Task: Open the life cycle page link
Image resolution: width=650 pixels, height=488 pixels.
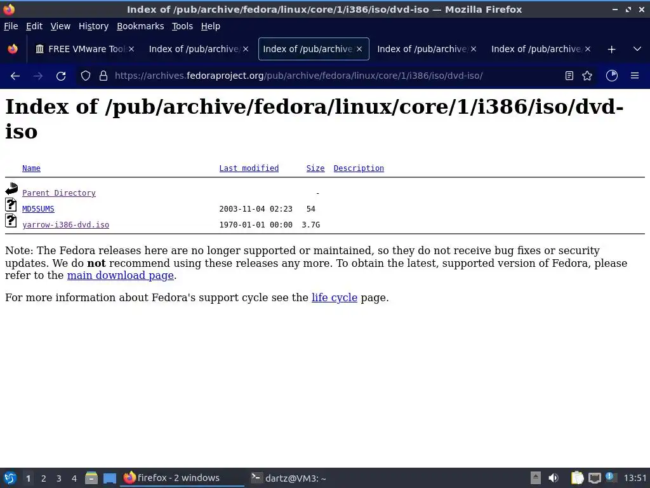Action: pyautogui.click(x=334, y=297)
